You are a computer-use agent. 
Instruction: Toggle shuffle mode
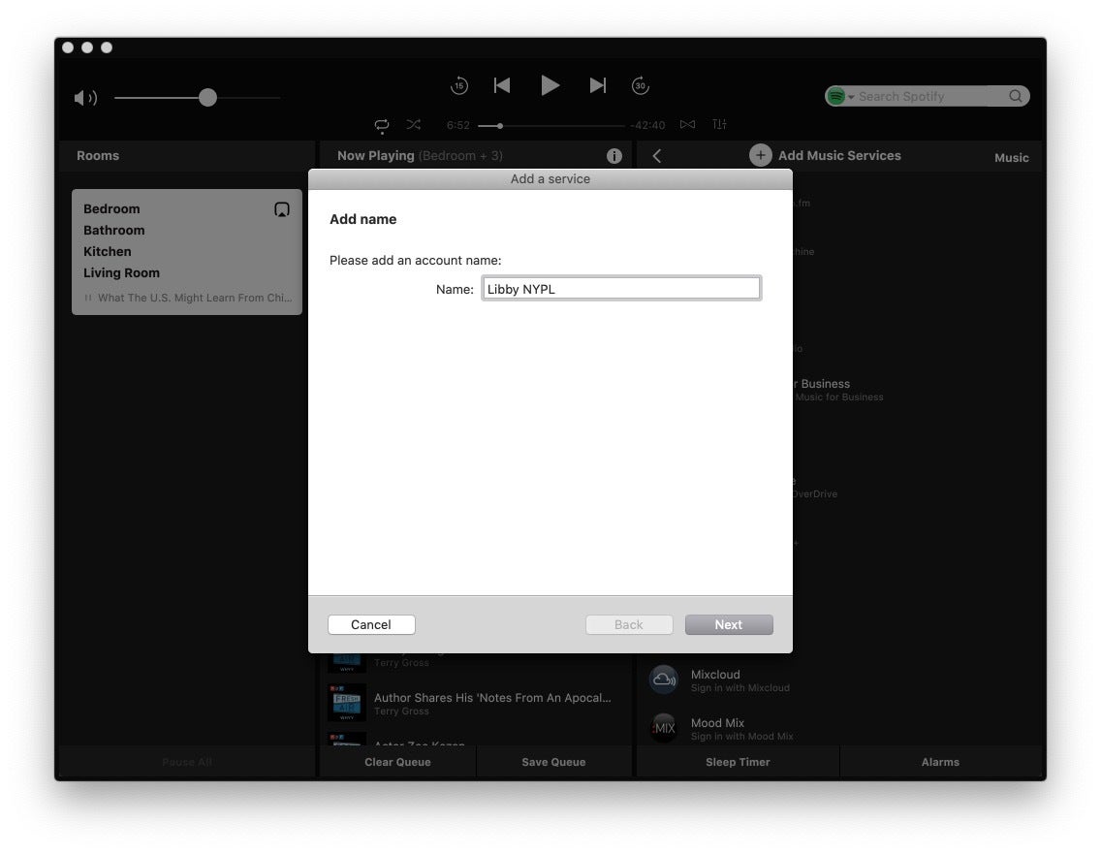point(414,124)
